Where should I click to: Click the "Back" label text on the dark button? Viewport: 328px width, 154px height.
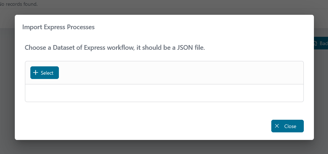point(324,43)
